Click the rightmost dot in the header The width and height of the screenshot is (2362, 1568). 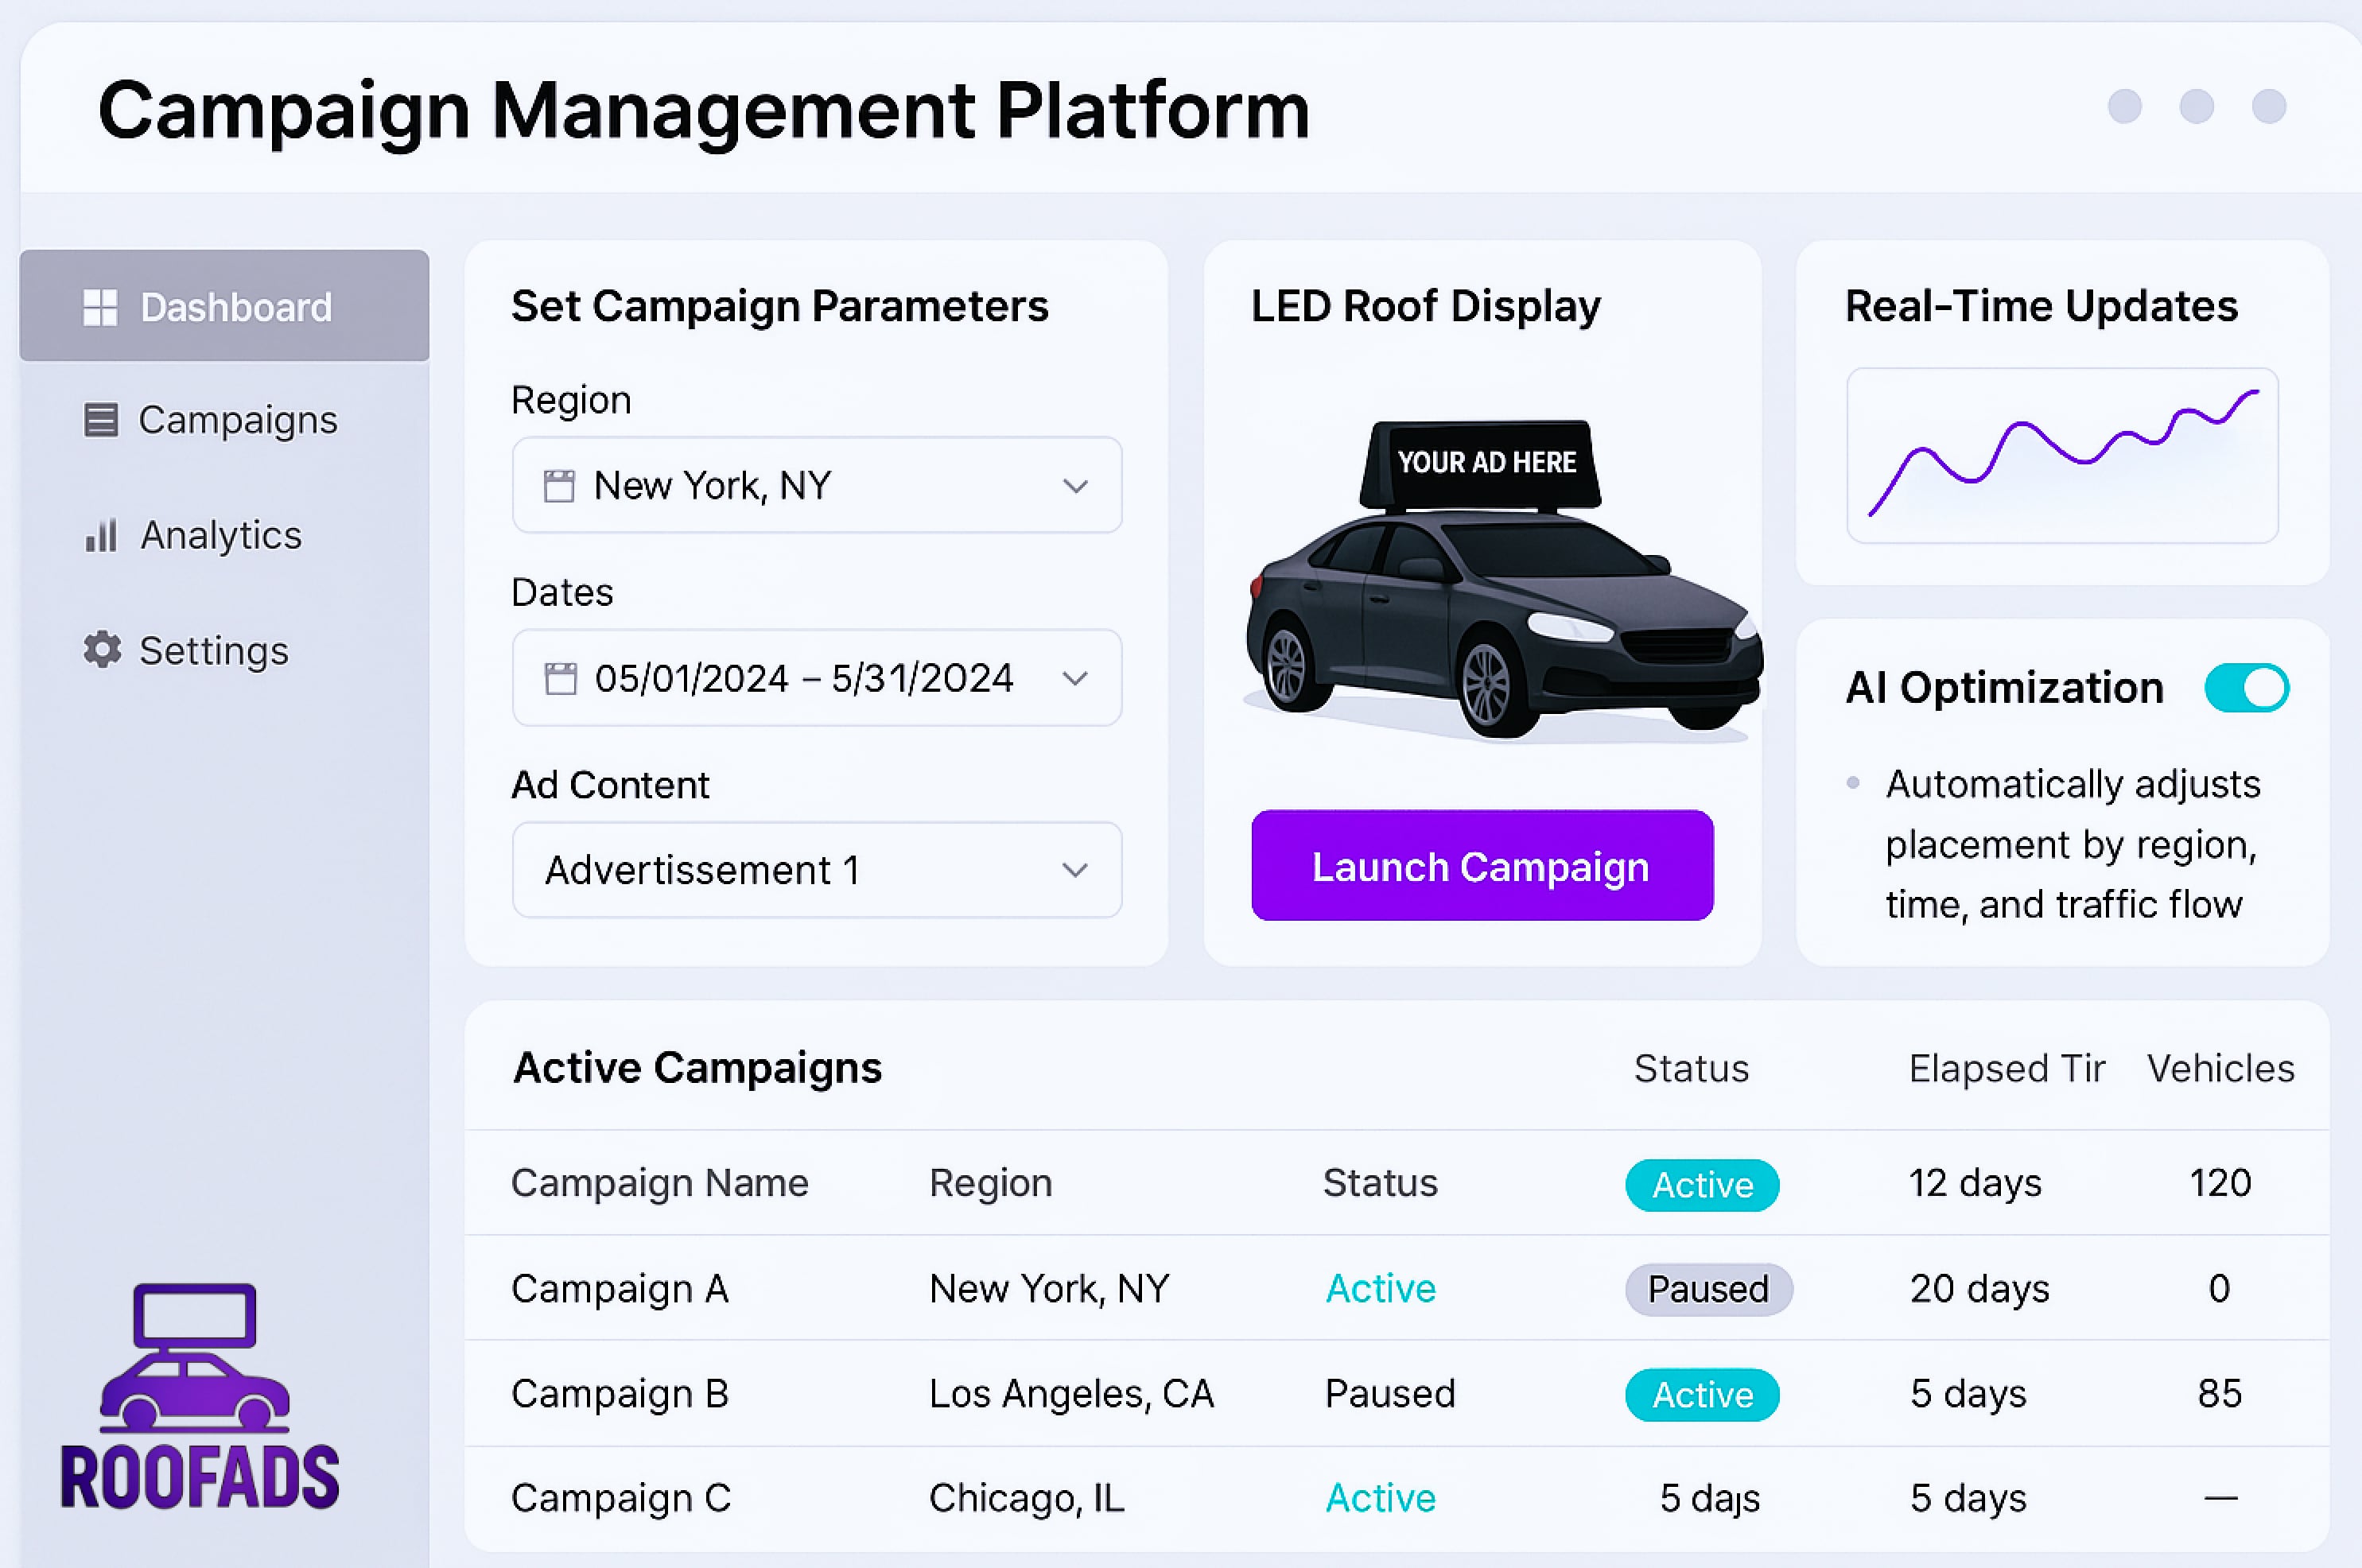(2268, 108)
